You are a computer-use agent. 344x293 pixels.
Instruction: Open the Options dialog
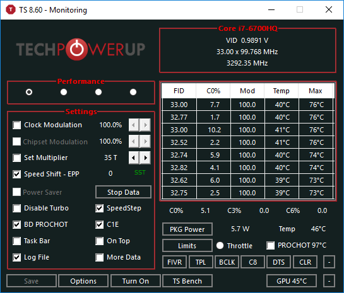coord(83,281)
